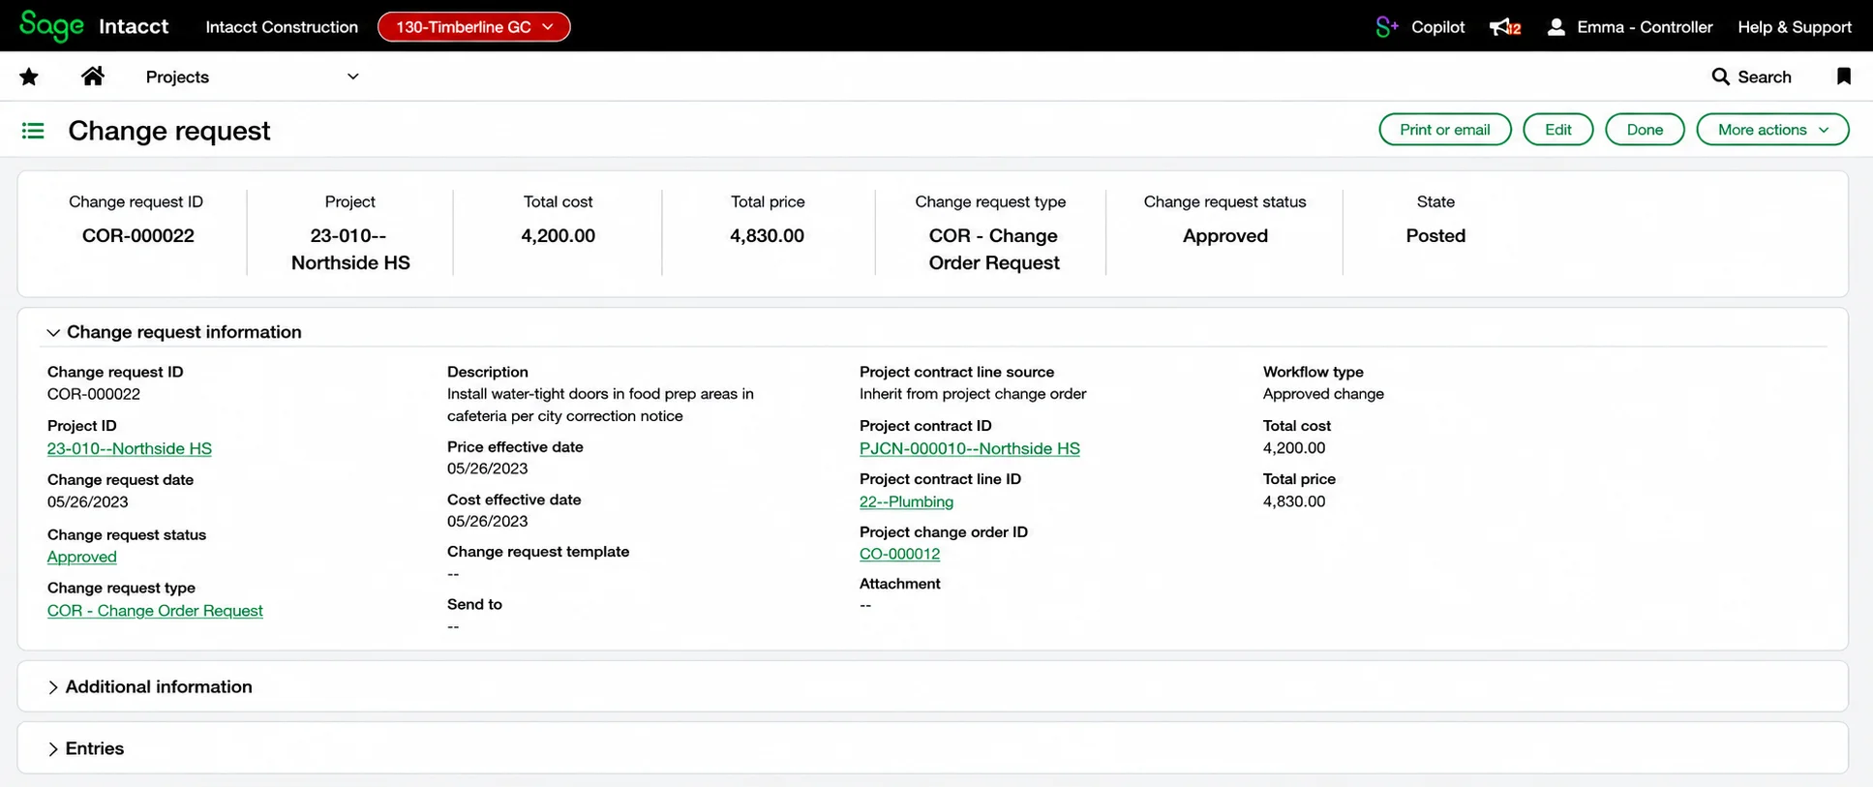Click the Print or email button
Image resolution: width=1873 pixels, height=787 pixels.
(x=1444, y=130)
